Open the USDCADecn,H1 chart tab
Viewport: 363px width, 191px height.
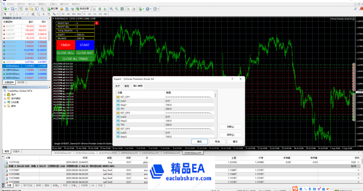[x=171, y=153]
